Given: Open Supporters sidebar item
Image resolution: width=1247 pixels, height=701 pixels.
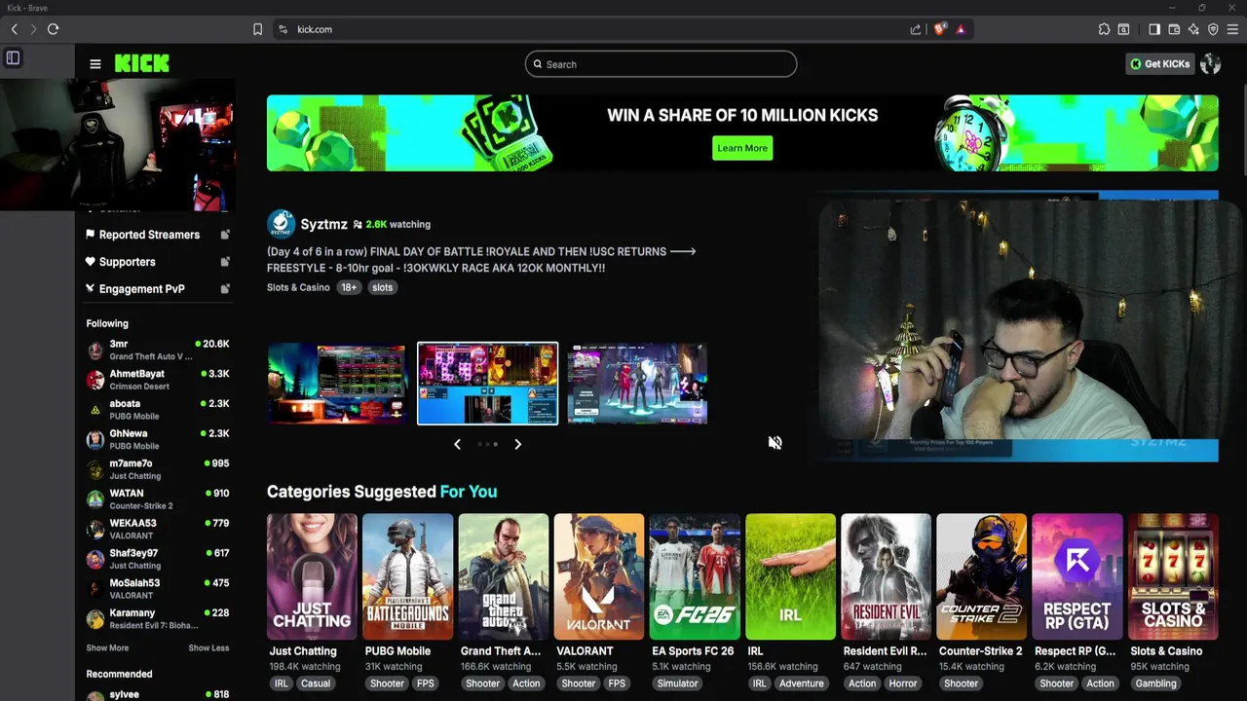Looking at the screenshot, I should pyautogui.click(x=157, y=262).
